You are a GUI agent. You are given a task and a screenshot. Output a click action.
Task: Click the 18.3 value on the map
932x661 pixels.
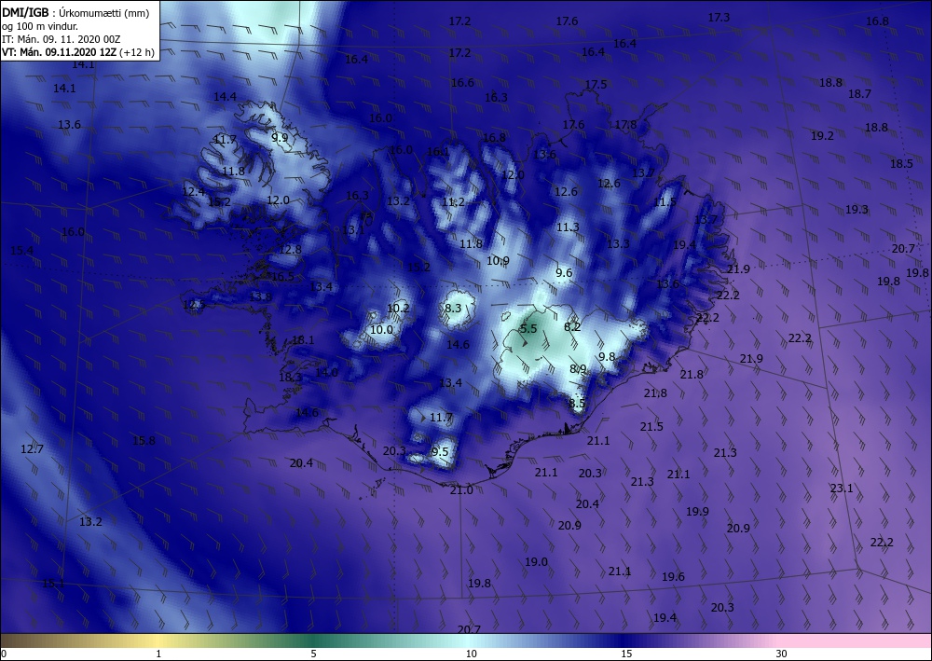click(291, 377)
